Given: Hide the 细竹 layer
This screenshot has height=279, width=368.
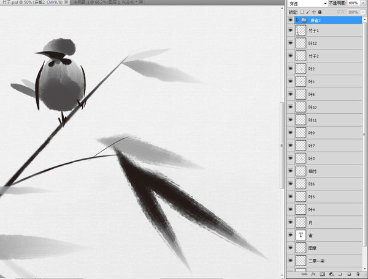Looking at the screenshot, I should pyautogui.click(x=291, y=171).
